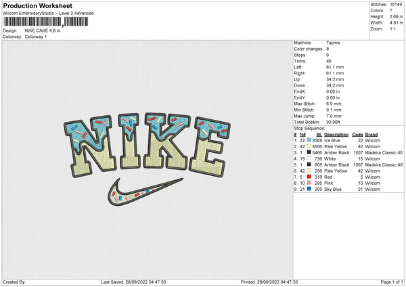The image size is (406, 287).
Task: Click the 'Page 1 of 1' footer text
Action: (x=392, y=282)
